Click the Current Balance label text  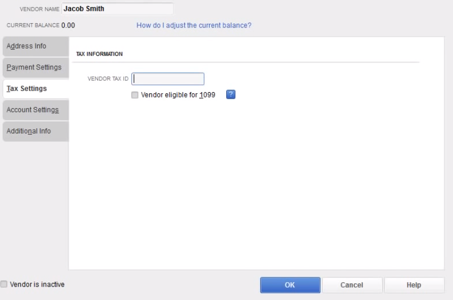[x=33, y=25]
